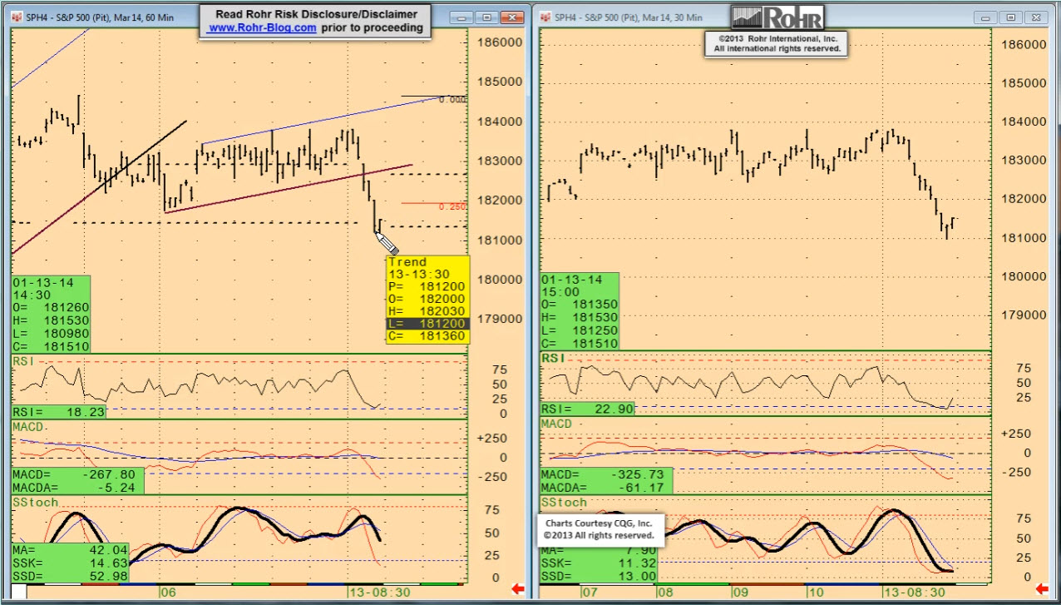Click the 60 Min chart OHLC value box

[x=51, y=315]
